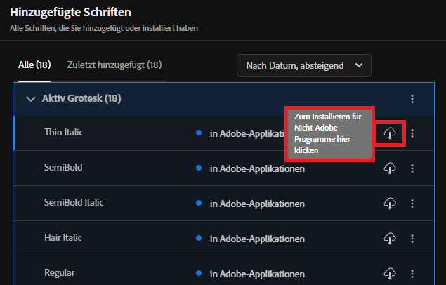Select the 'Alle (18)' tab
Image resolution: width=446 pixels, height=285 pixels.
coord(34,65)
